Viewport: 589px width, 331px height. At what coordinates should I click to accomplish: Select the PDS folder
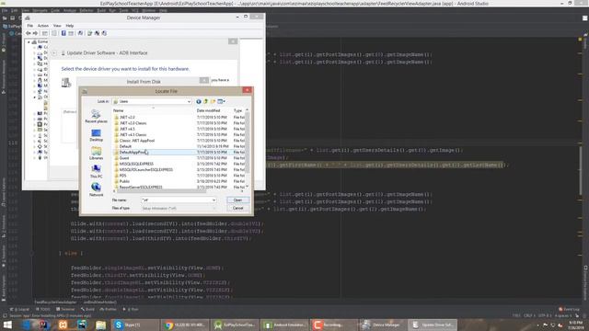(x=121, y=176)
